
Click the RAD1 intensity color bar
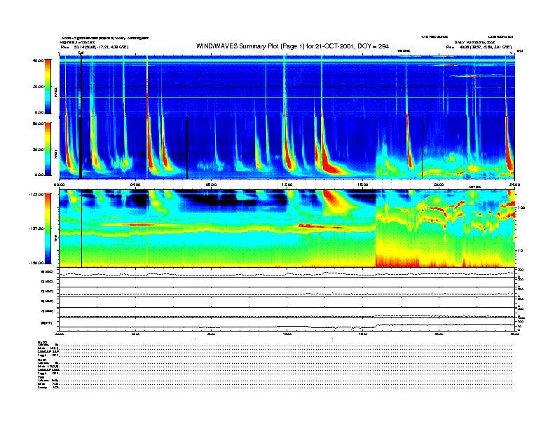(48, 149)
